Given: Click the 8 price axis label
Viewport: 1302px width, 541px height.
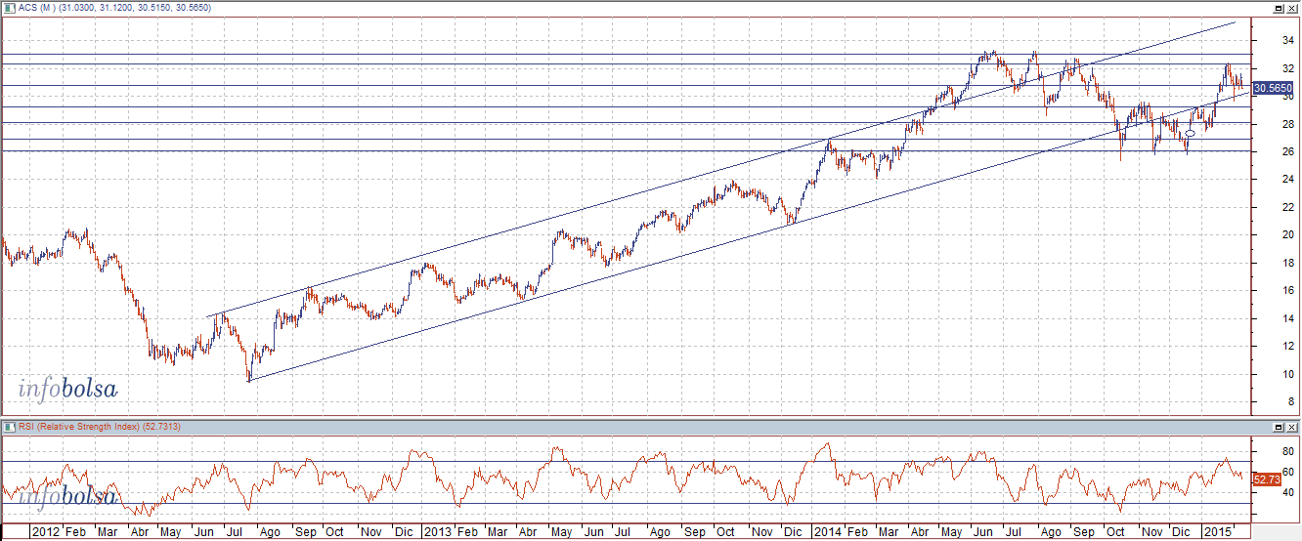Looking at the screenshot, I should 1289,401.
